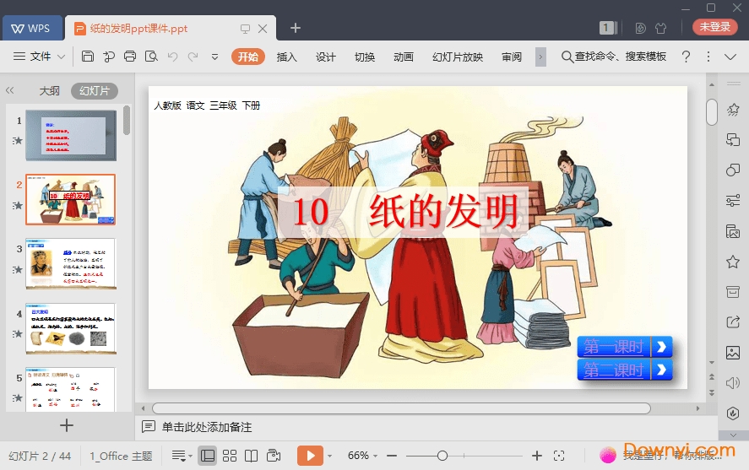
Task: Open the 动画 tab
Action: coord(403,57)
